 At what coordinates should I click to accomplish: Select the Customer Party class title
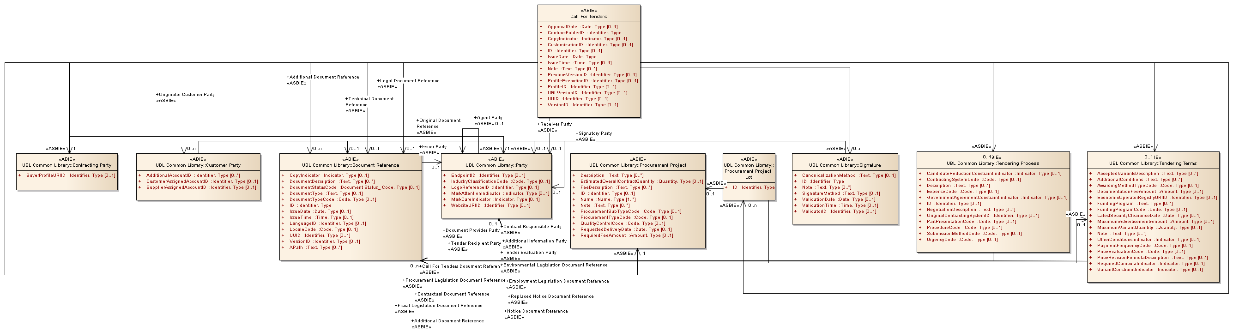pyautogui.click(x=198, y=165)
